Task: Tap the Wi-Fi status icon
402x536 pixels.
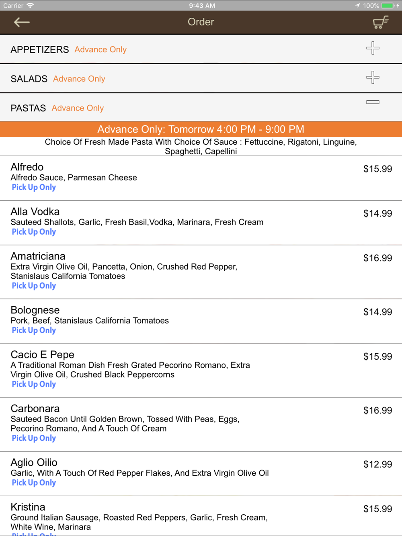Action: point(31,6)
